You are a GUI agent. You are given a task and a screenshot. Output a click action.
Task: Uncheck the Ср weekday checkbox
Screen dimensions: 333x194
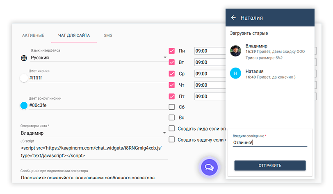pos(171,74)
